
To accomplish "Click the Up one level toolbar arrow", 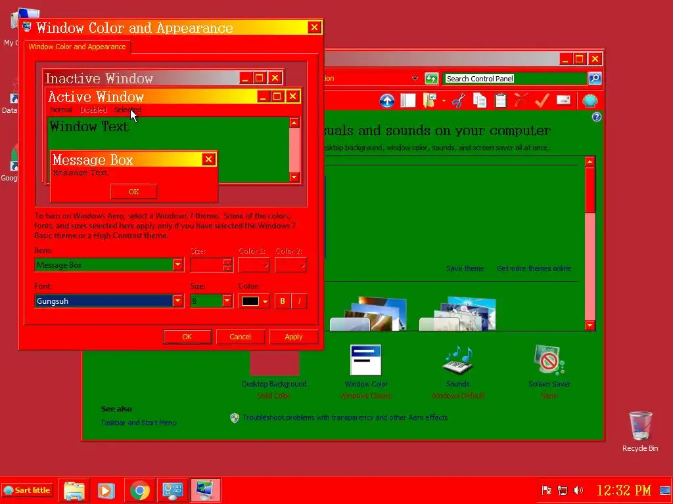I will click(x=386, y=100).
